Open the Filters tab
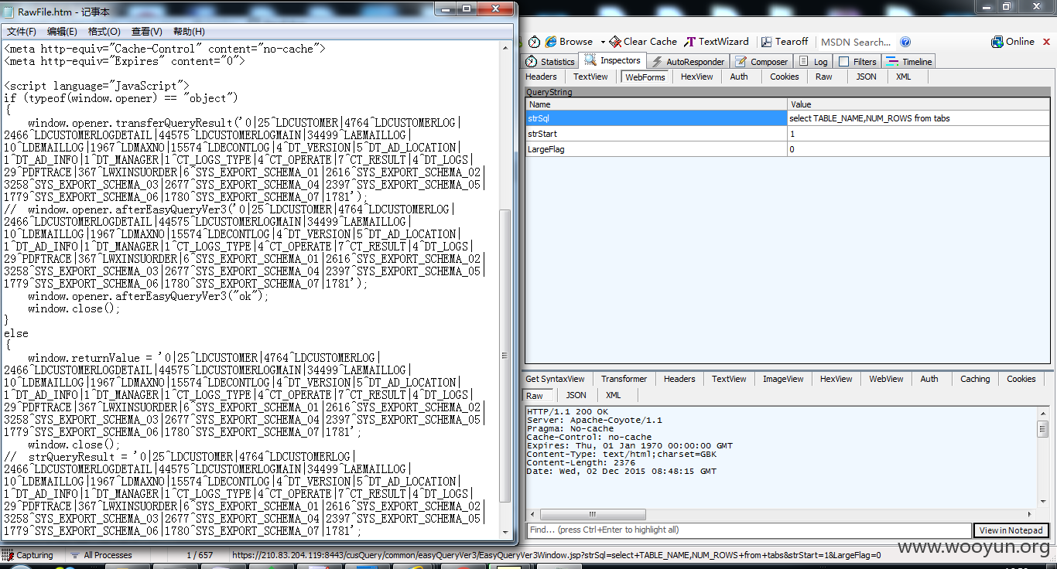1057x569 pixels. (857, 62)
